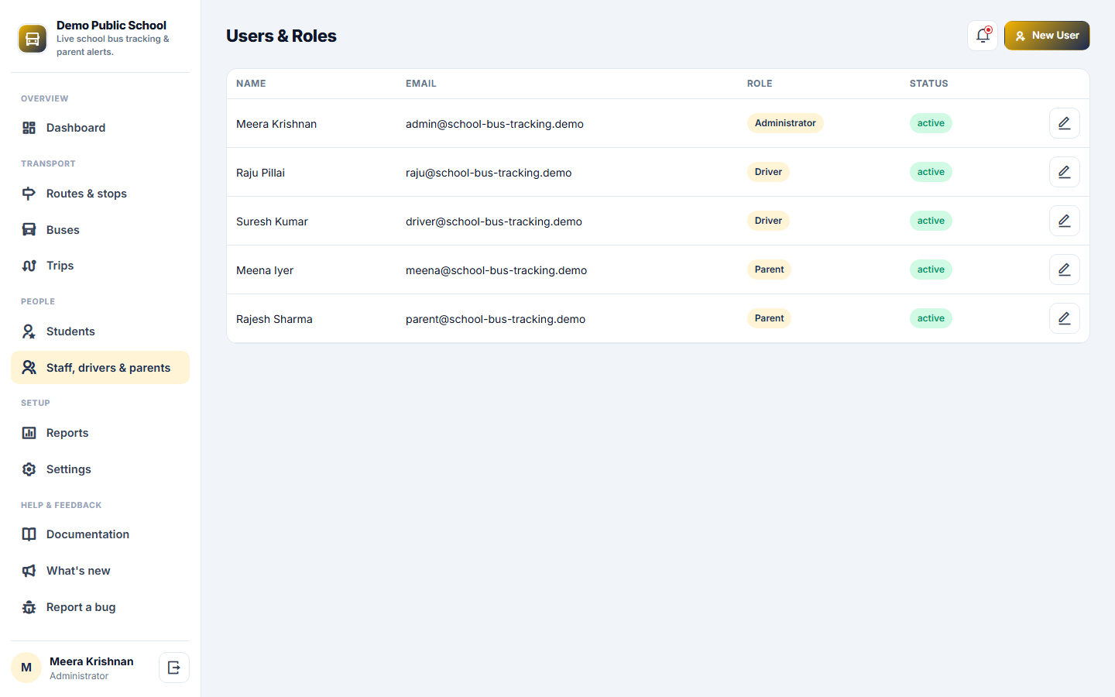The image size is (1115, 697).
Task: Edit Meena Iyer's user row
Action: click(1065, 270)
